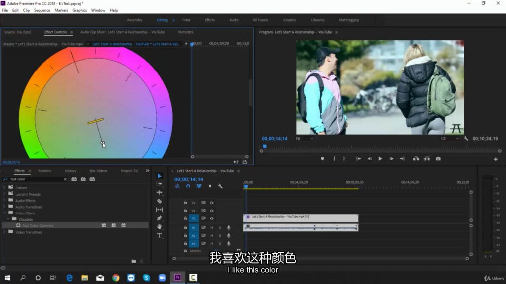Click Mark Out button
The image size is (506, 284).
point(344,159)
